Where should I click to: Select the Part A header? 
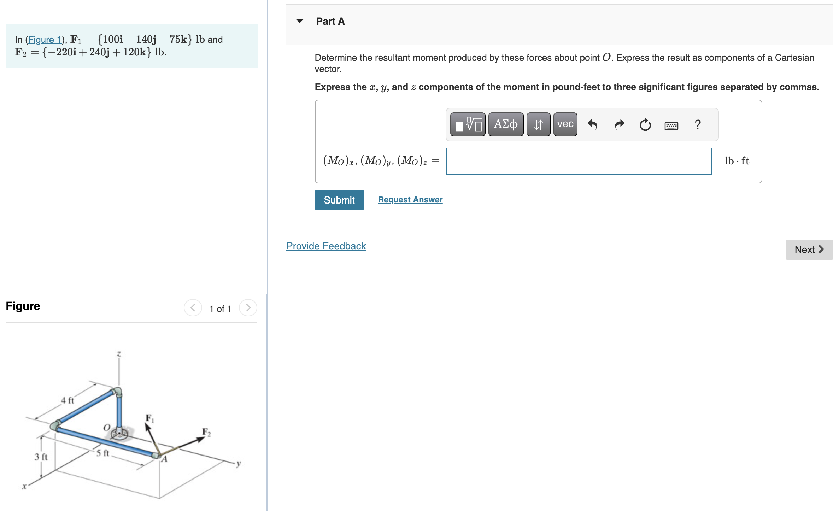330,21
